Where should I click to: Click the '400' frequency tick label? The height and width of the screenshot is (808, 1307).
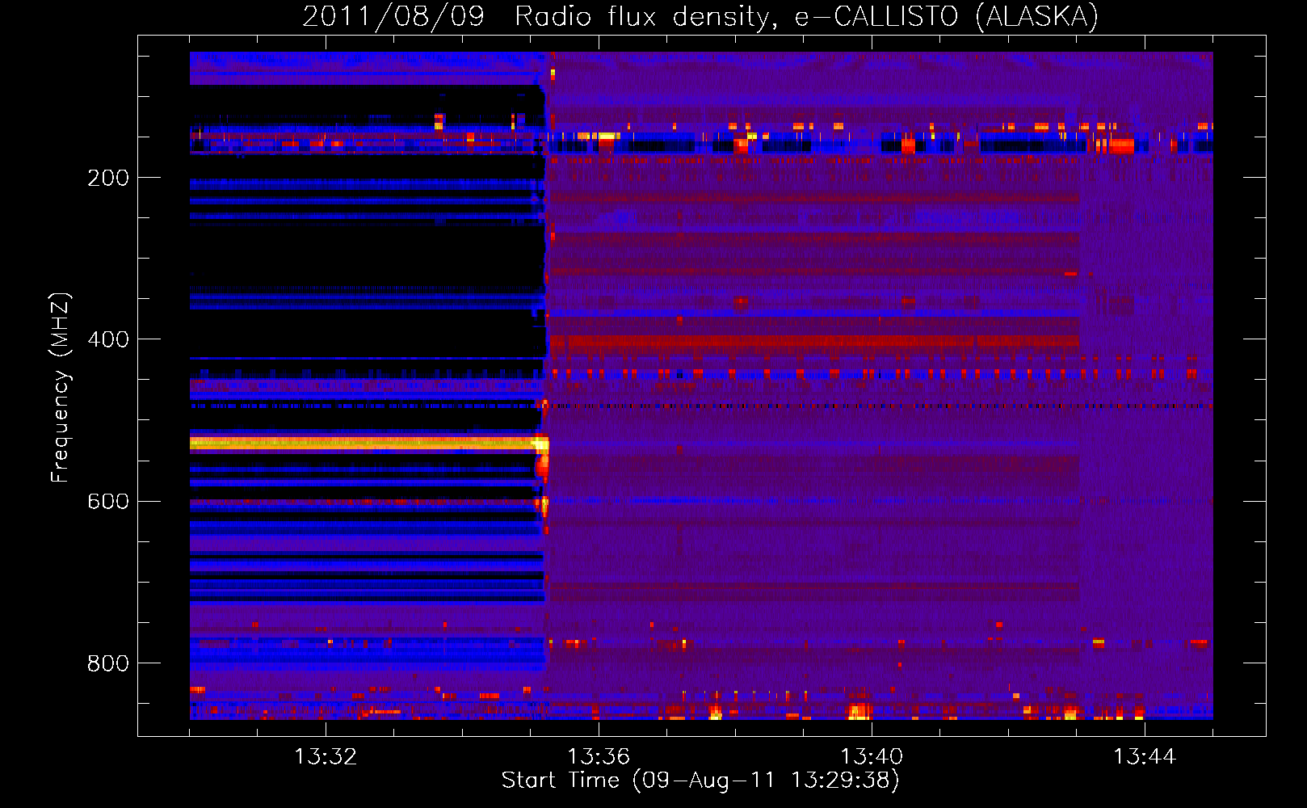(108, 339)
